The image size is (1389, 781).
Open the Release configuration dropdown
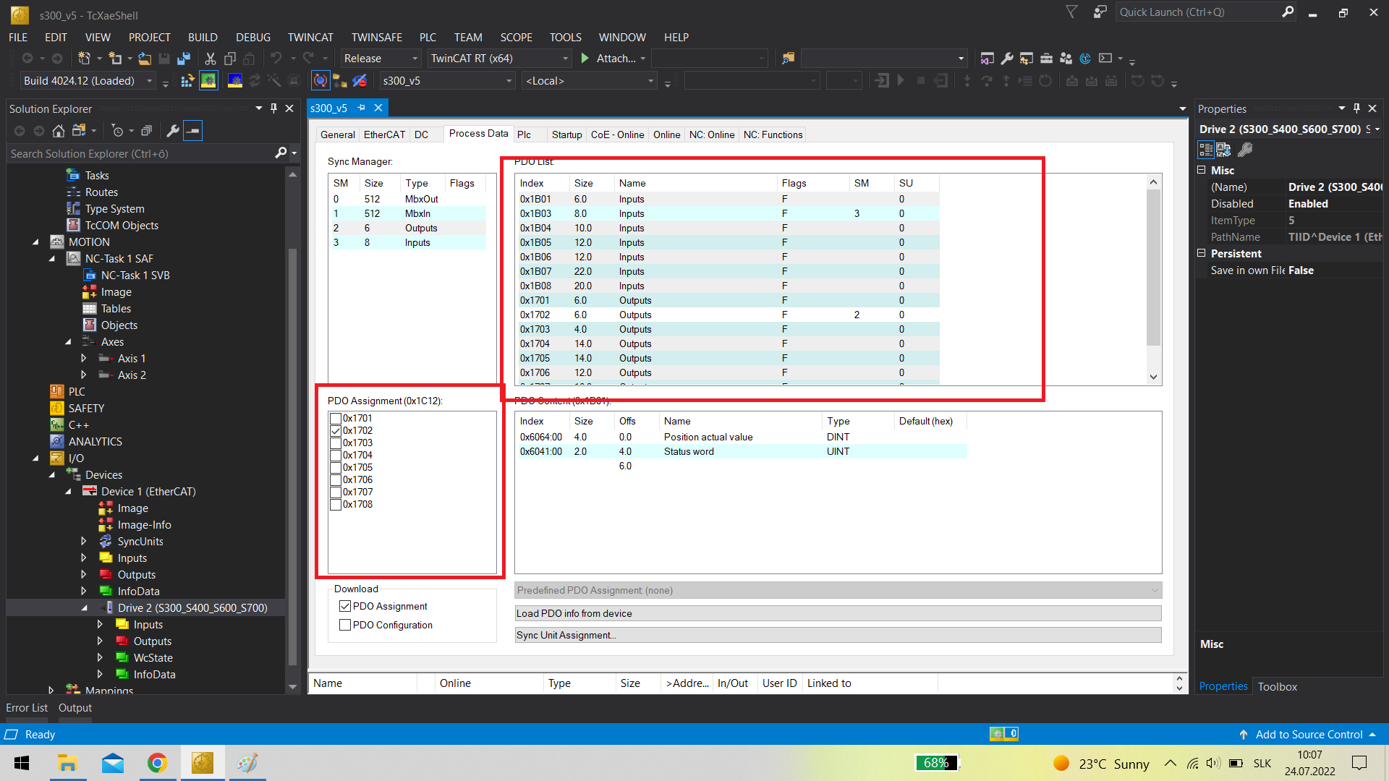[x=381, y=59]
